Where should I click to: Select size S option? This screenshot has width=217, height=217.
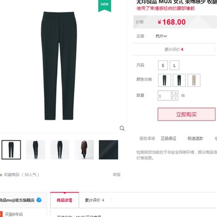point(163,65)
